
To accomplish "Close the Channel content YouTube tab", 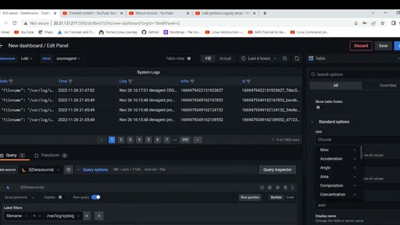I will coord(121,13).
